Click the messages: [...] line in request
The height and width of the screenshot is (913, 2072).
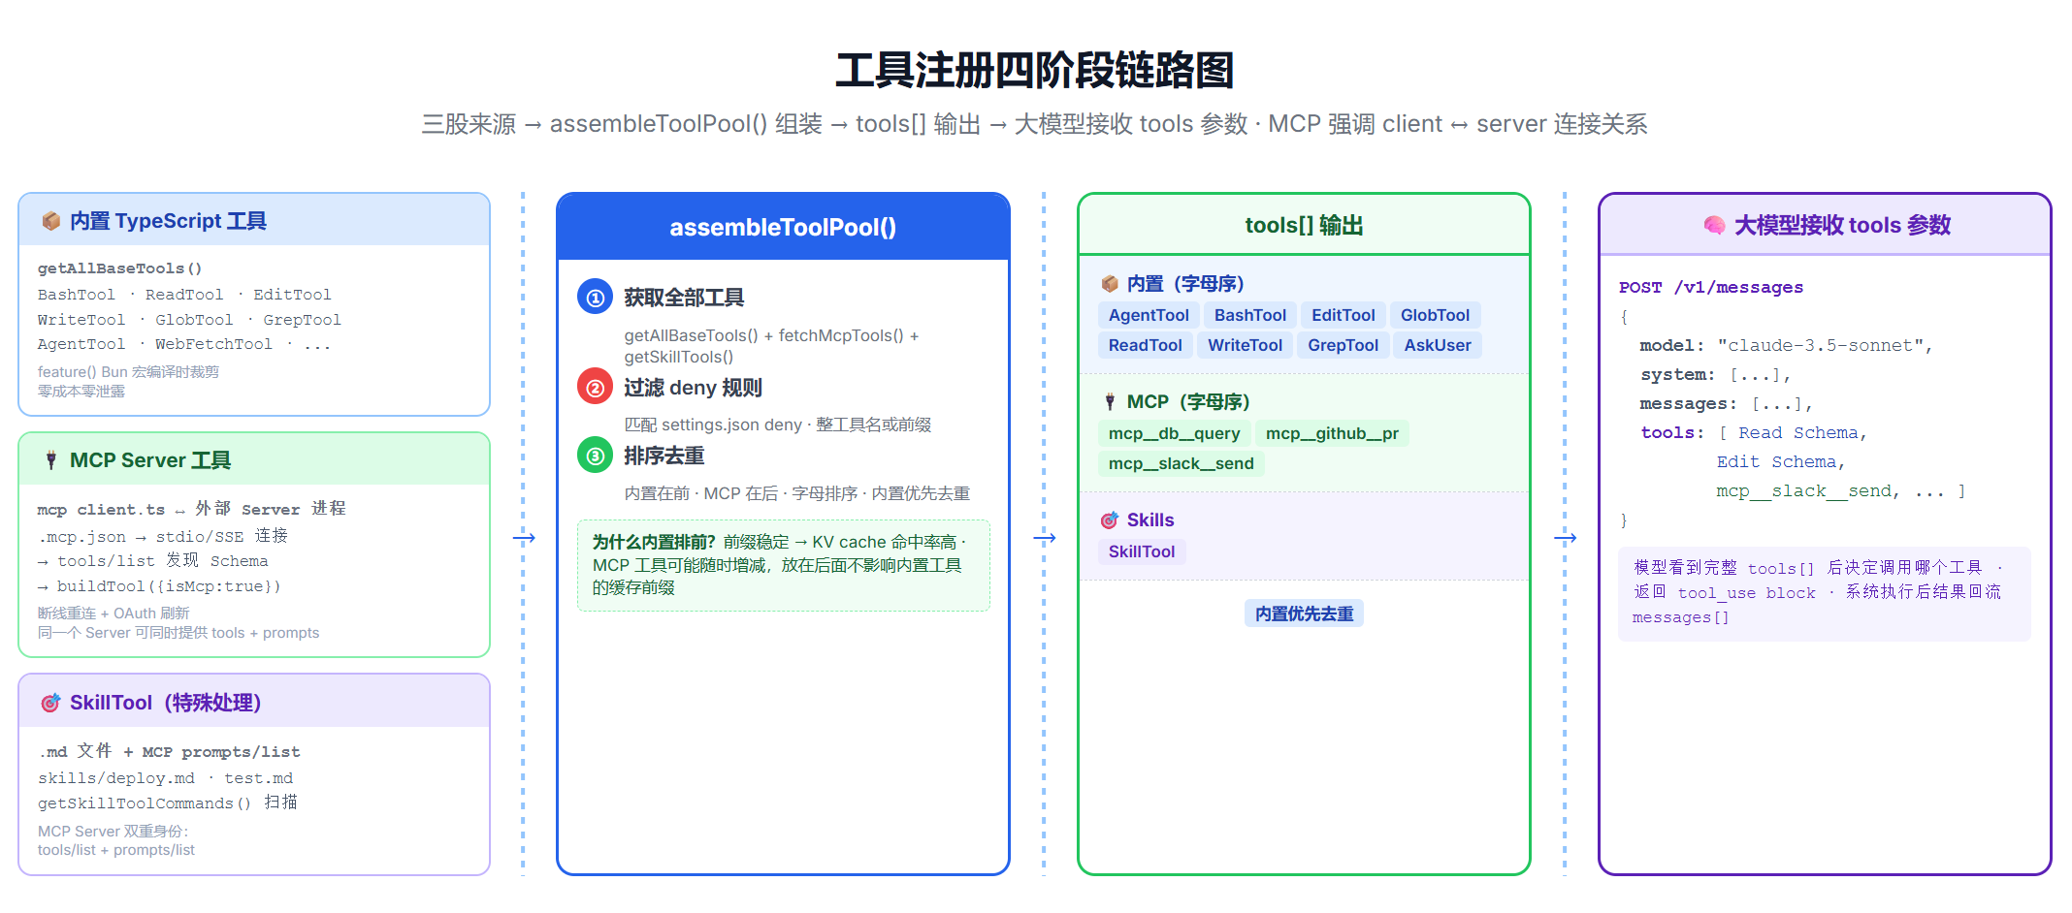tap(1726, 403)
